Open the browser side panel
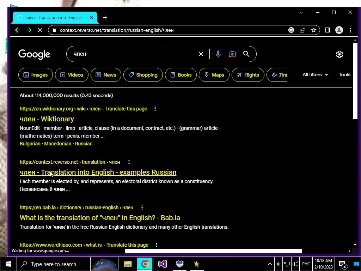Image resolution: width=361 pixels, height=271 pixels. (328, 30)
